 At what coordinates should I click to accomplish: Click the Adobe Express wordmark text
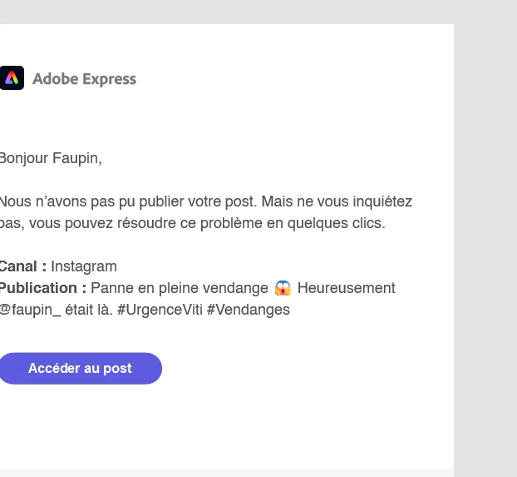point(84,79)
